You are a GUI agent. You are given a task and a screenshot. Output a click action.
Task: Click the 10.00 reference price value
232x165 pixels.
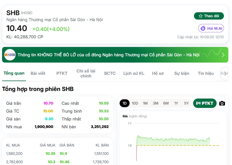coord(48,111)
